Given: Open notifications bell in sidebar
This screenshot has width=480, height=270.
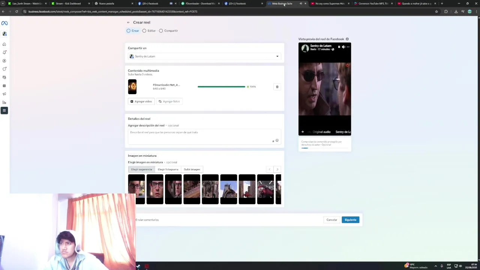Looking at the screenshot, I should tap(4, 52).
